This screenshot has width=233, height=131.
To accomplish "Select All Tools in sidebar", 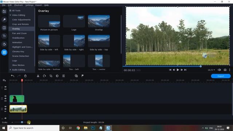I will 16,11.
